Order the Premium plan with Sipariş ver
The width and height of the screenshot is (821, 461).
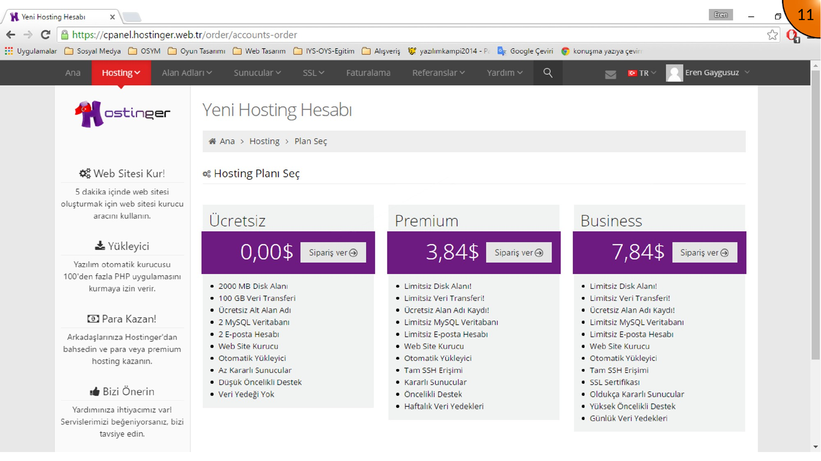[x=518, y=253]
